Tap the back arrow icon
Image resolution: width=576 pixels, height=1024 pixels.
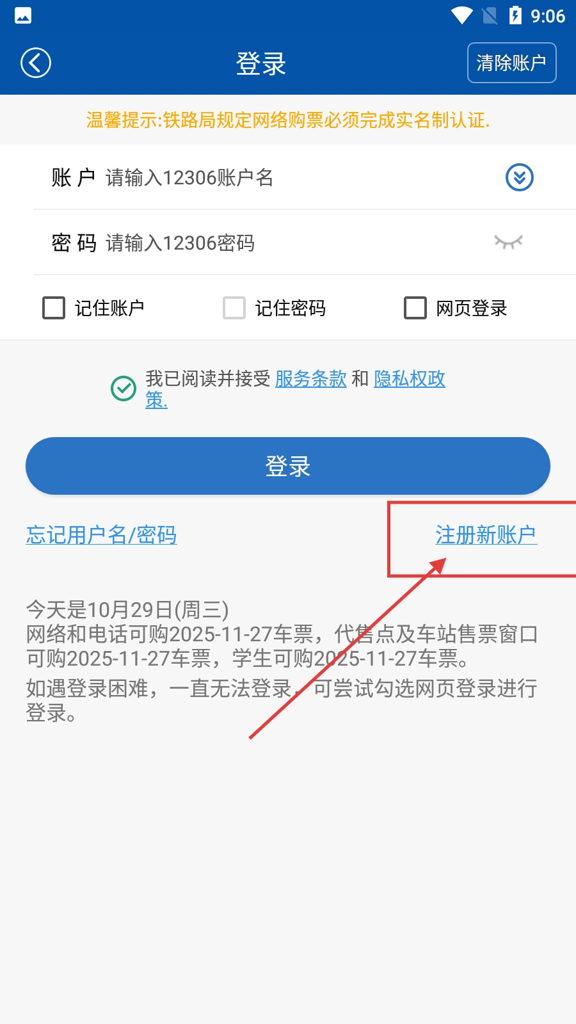(36, 63)
